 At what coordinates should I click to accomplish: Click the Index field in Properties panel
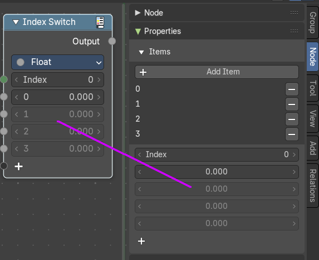click(x=217, y=154)
